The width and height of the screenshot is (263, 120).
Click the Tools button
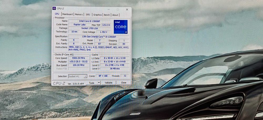[92, 83]
